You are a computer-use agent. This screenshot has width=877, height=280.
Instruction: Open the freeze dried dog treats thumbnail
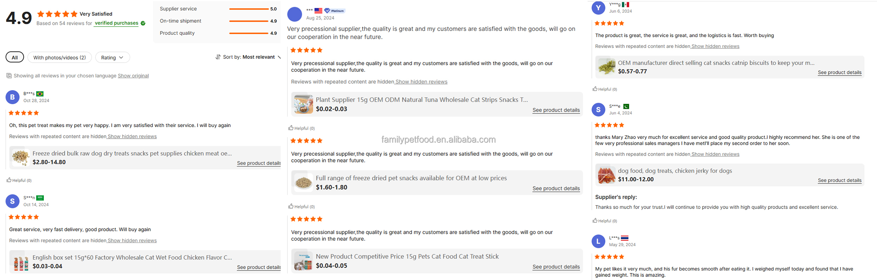[x=20, y=157]
